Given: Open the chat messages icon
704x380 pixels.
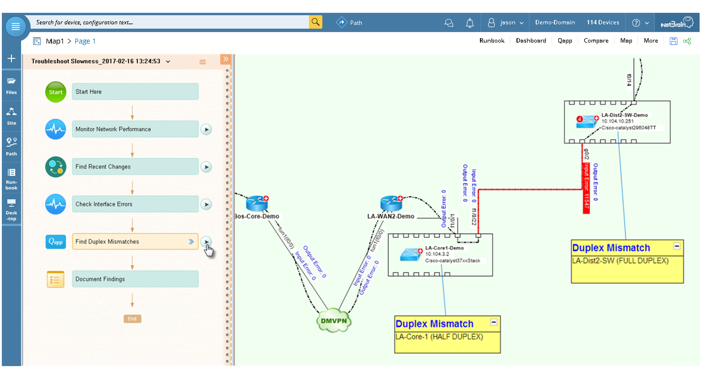Looking at the screenshot, I should (448, 23).
